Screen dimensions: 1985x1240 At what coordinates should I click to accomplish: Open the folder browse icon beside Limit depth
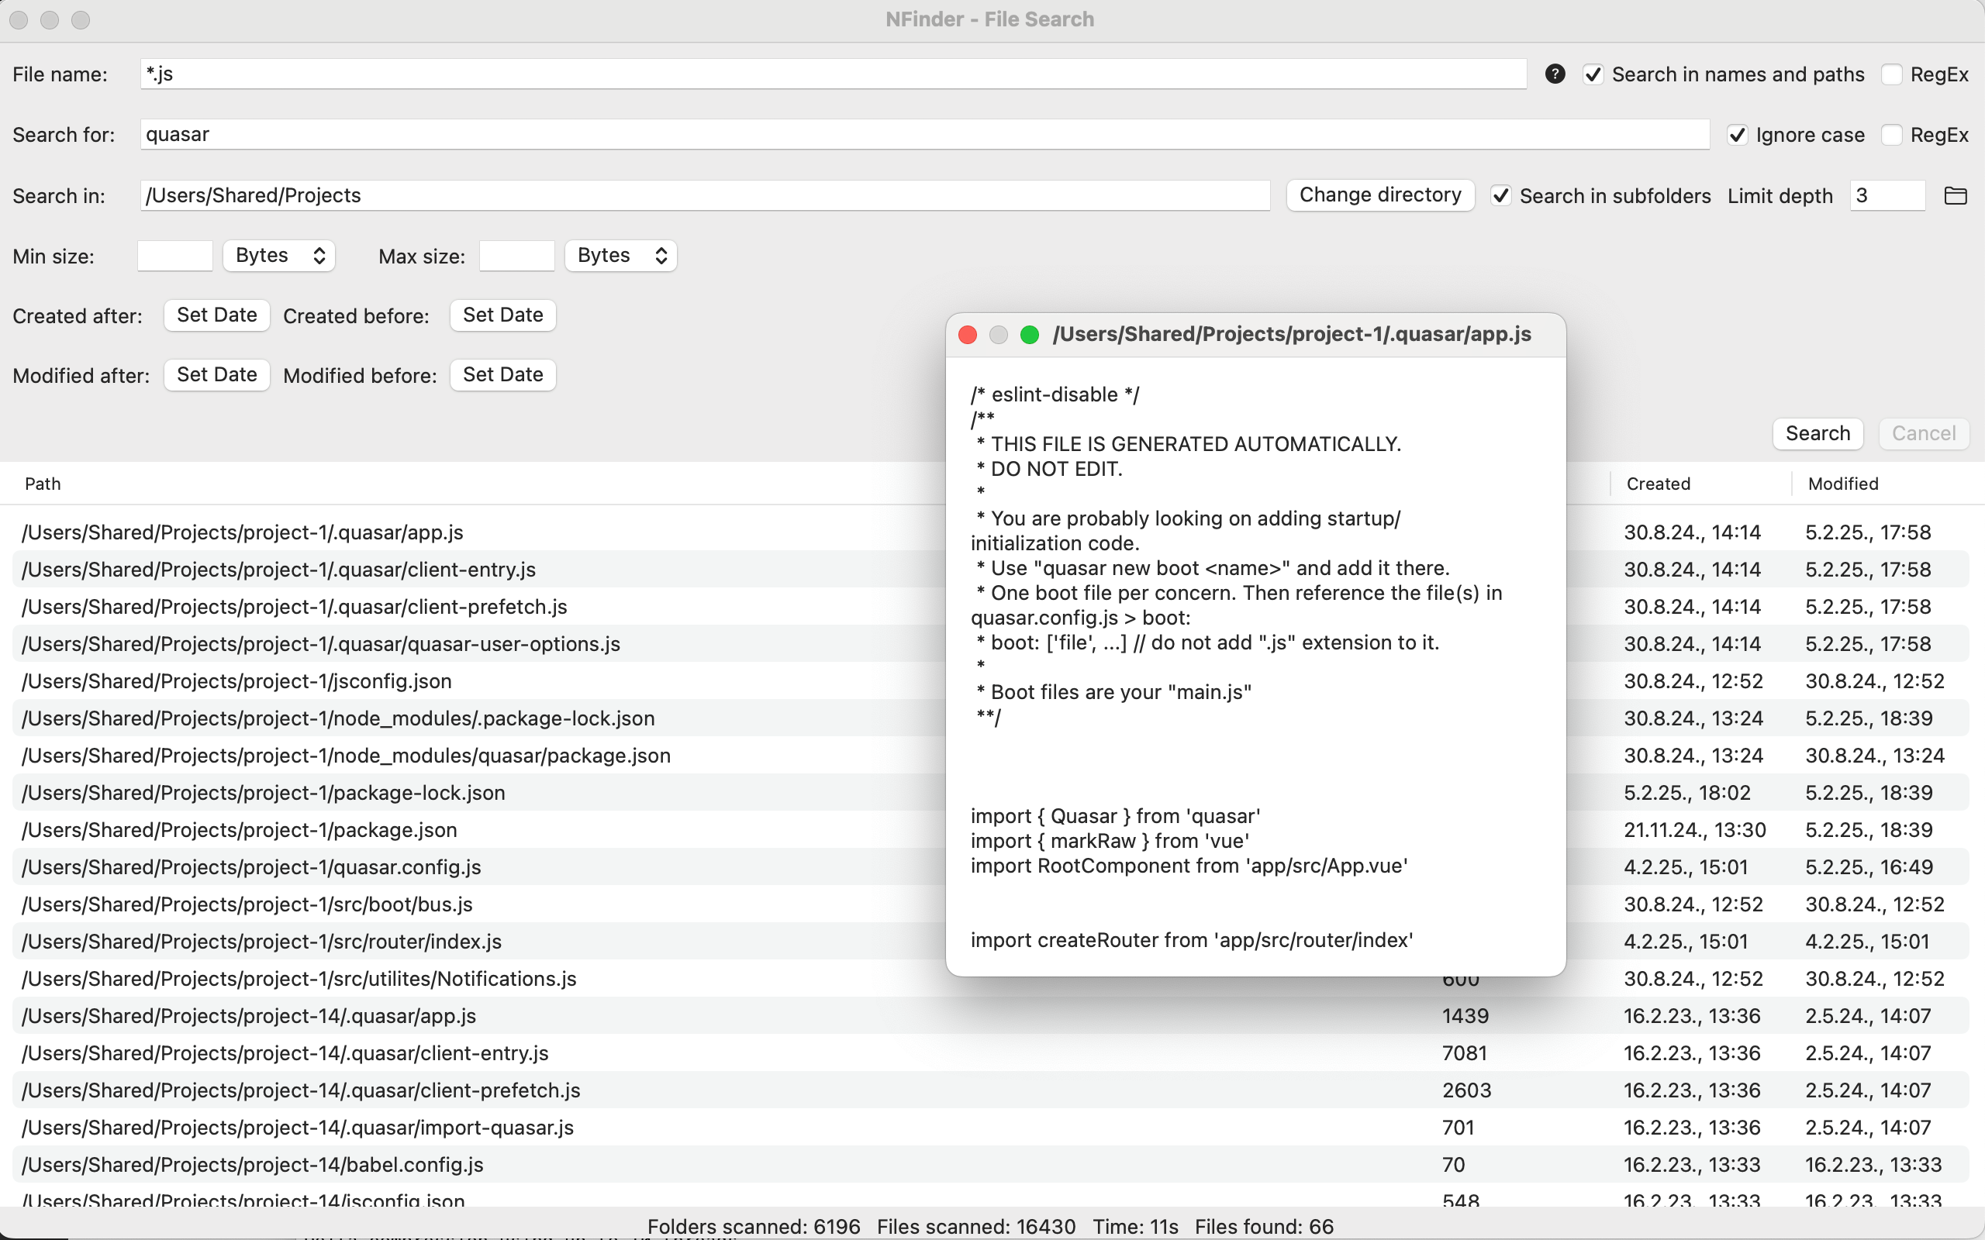pyautogui.click(x=1956, y=195)
